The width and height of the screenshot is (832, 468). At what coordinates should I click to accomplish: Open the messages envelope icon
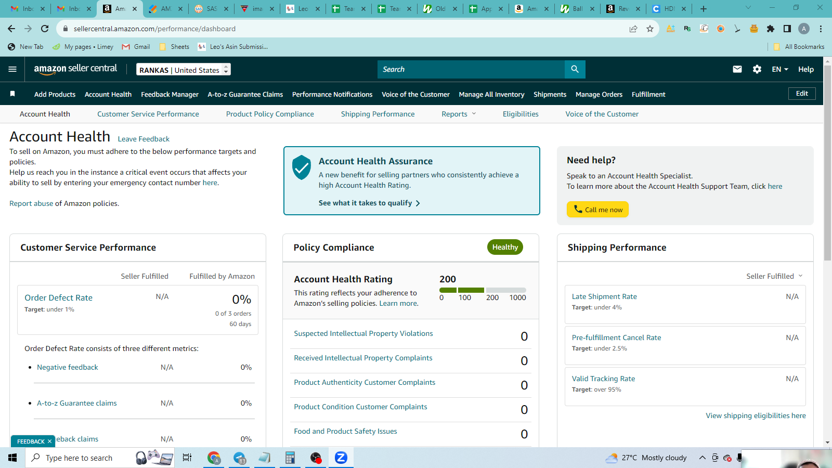[x=737, y=69]
